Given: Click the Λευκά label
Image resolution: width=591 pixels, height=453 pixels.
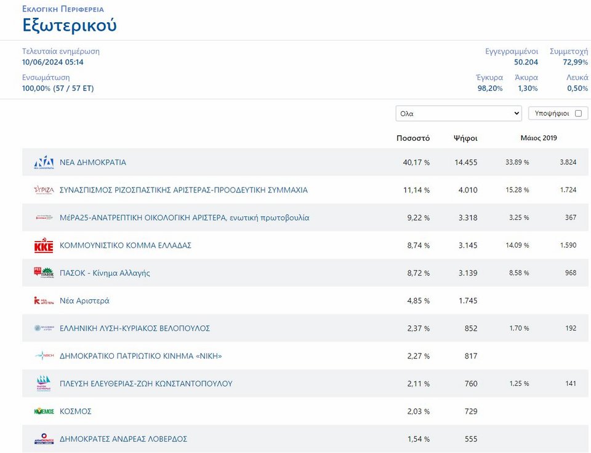Looking at the screenshot, I should point(577,77).
